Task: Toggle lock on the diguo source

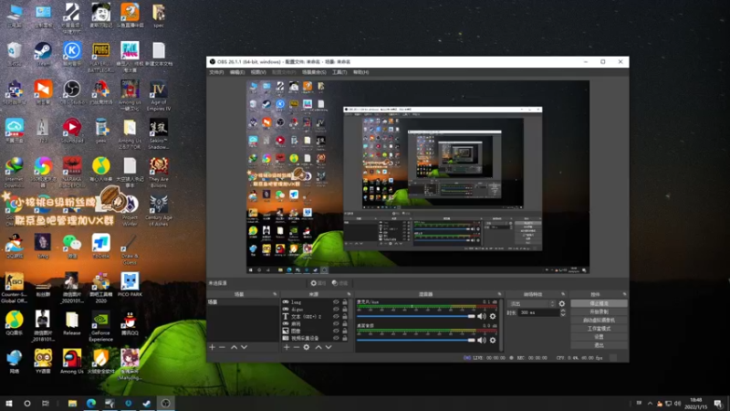Action: click(x=345, y=309)
